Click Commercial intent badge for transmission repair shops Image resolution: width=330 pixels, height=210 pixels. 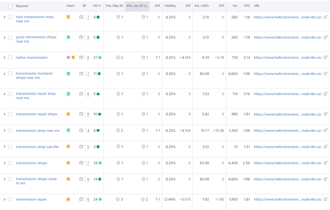[x=68, y=114]
